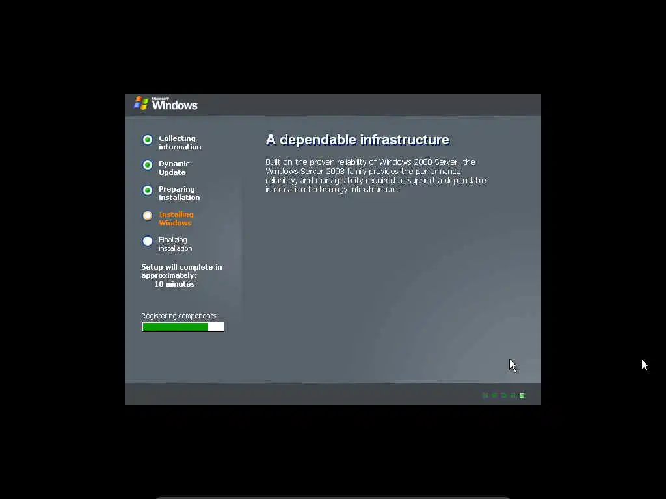
Task: Click the orange "Installing Windows" label
Action: (176, 218)
